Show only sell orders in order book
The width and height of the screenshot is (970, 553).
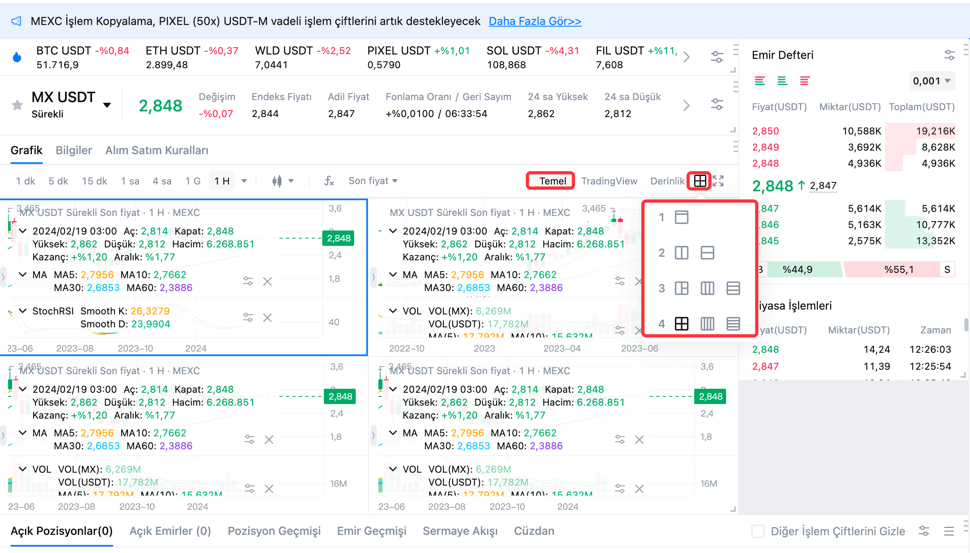[x=804, y=81]
